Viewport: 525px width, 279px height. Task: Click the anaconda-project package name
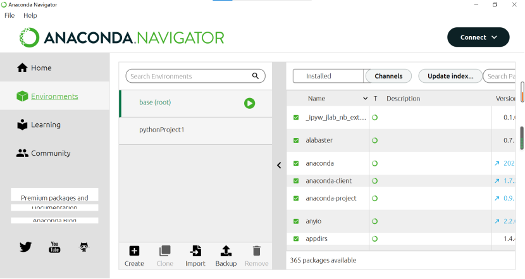coord(331,198)
